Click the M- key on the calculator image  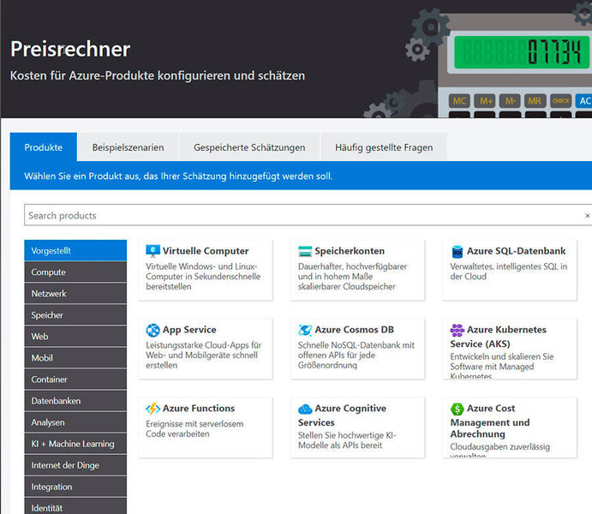pyautogui.click(x=510, y=101)
